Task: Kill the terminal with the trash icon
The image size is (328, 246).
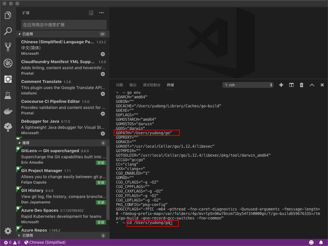Action: click(x=301, y=85)
